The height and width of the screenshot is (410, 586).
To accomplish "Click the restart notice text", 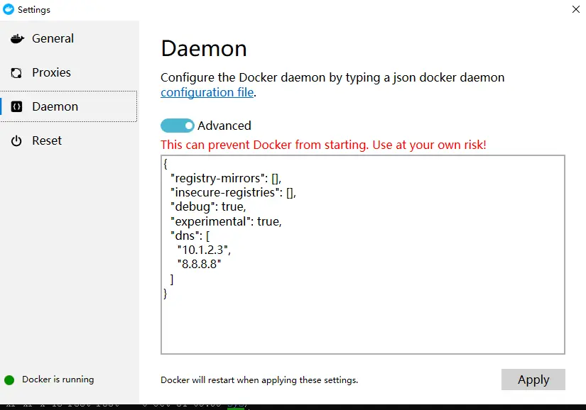I will (x=259, y=380).
